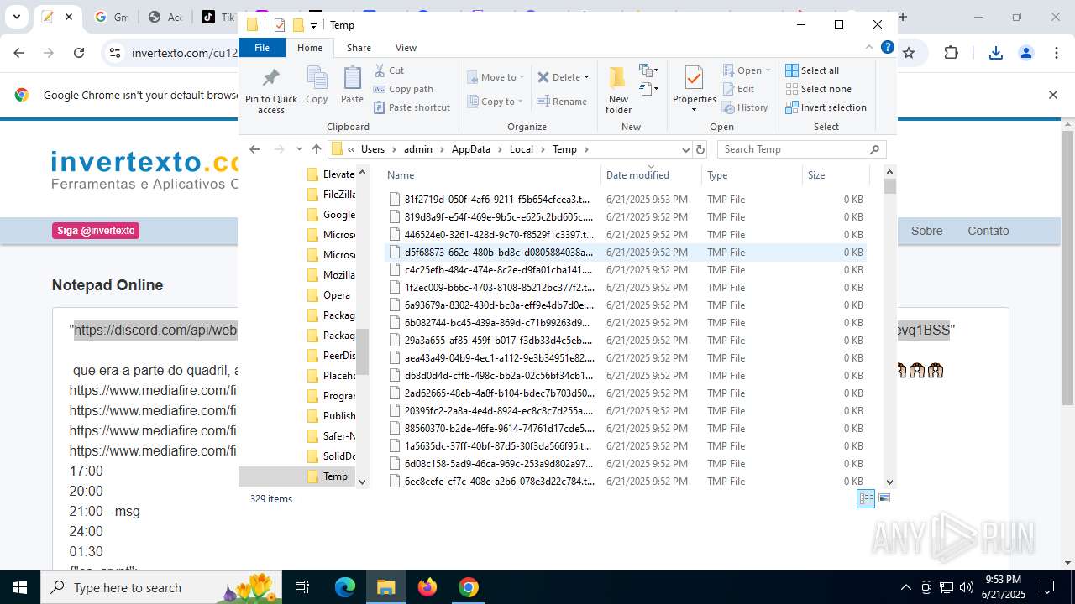Open Quick Access Toolbar dropdown arrow

(314, 25)
